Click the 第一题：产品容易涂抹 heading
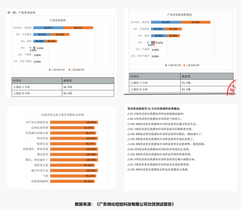The image size is (241, 210). click(x=22, y=13)
